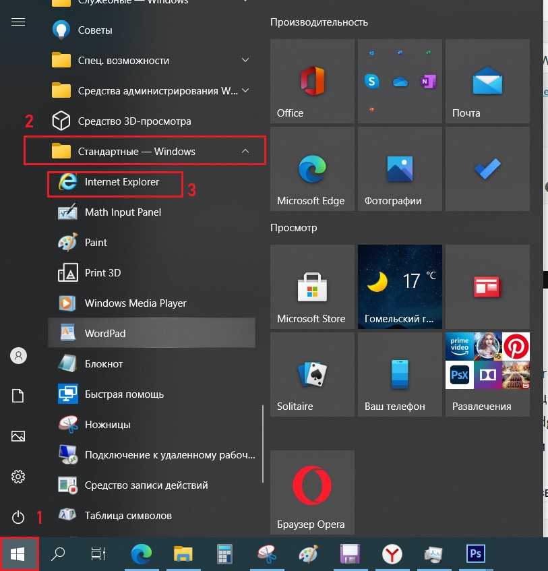This screenshot has width=548, height=571.
Task: Launch Paint from the Start menu
Action: tap(96, 243)
